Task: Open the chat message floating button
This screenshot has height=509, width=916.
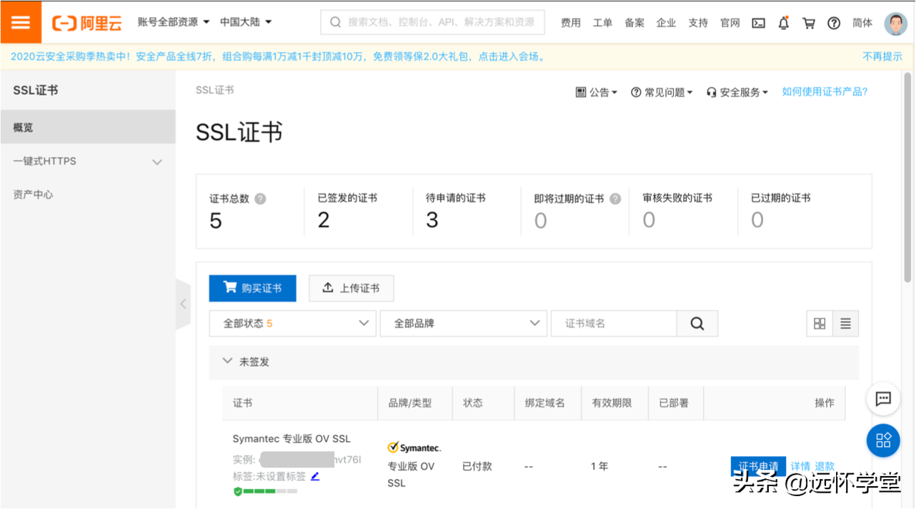Action: (883, 399)
